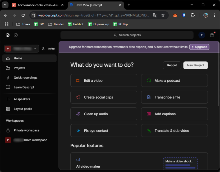220x172 pixels.
Task: Click the Record button
Action: (x=172, y=65)
